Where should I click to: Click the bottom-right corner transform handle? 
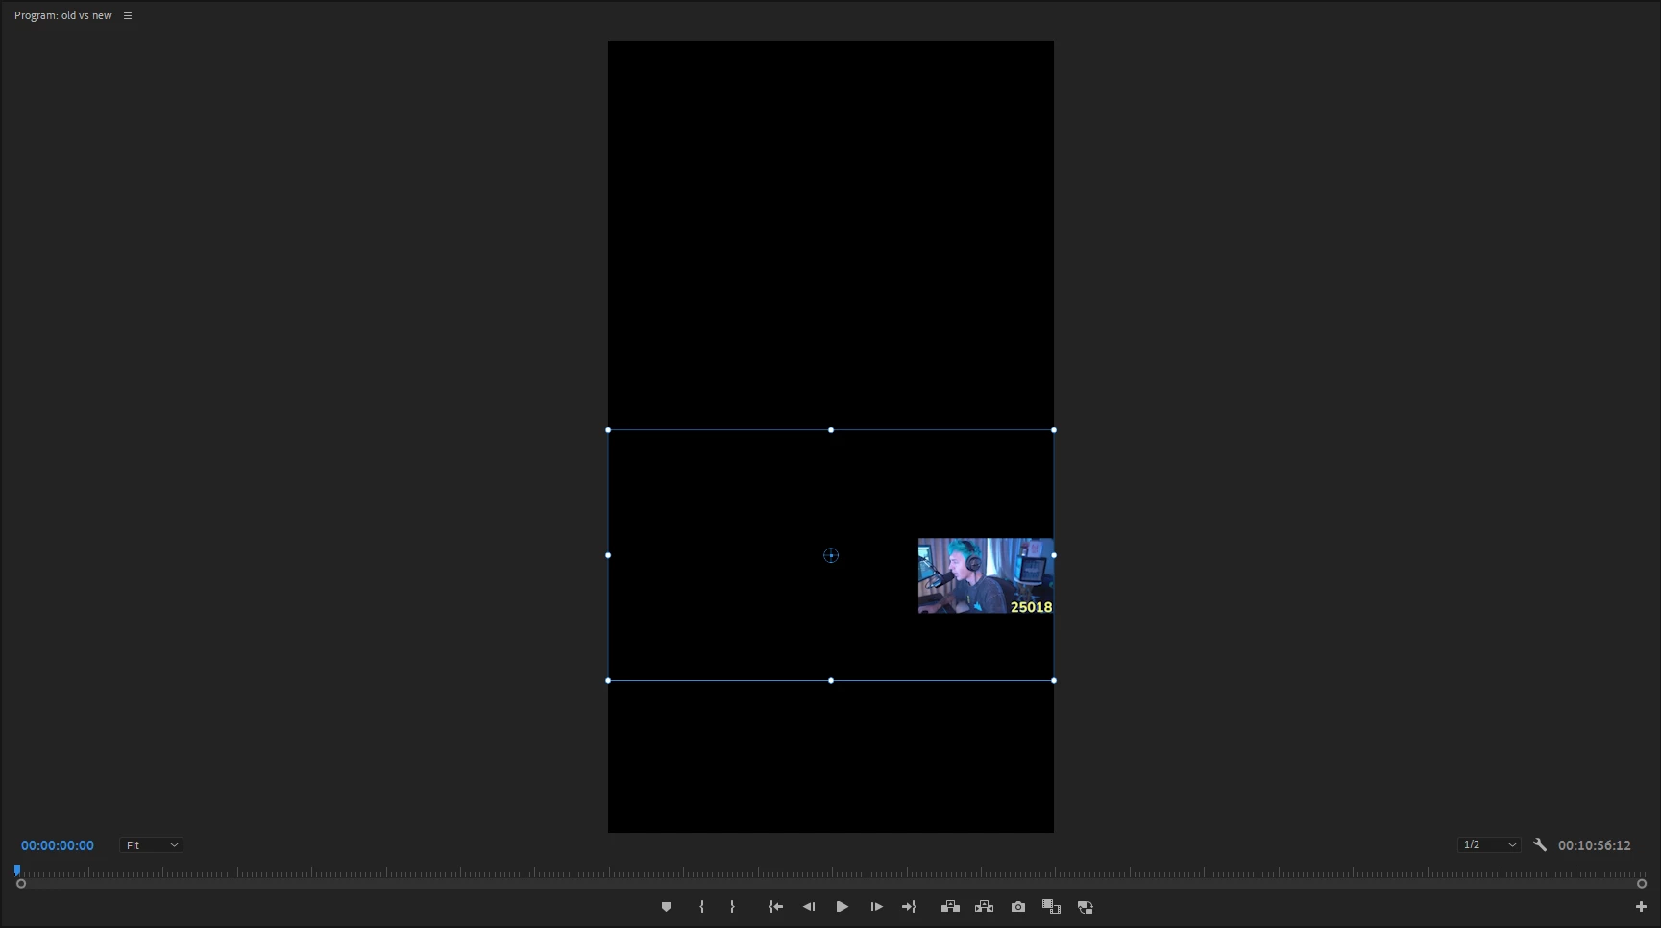coord(1054,681)
